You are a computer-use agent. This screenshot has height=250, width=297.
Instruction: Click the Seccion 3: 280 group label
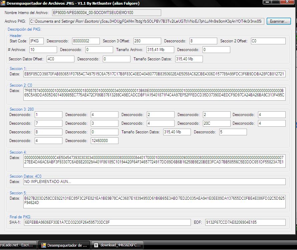[x=22, y=109]
